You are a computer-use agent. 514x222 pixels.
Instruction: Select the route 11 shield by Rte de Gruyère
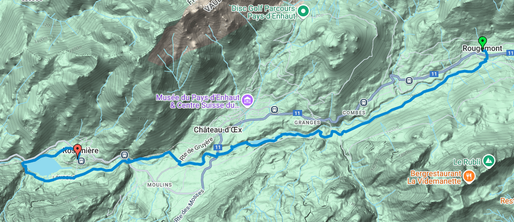coord(218,148)
